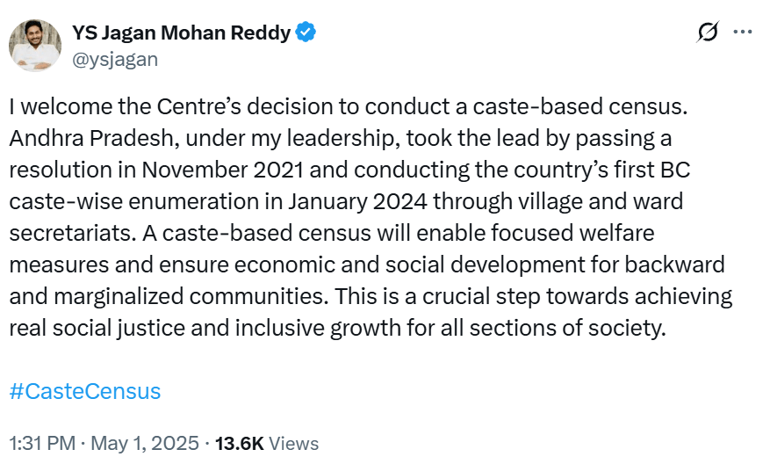Click 'caste-wise enumeration' in the tweet text

click(134, 201)
